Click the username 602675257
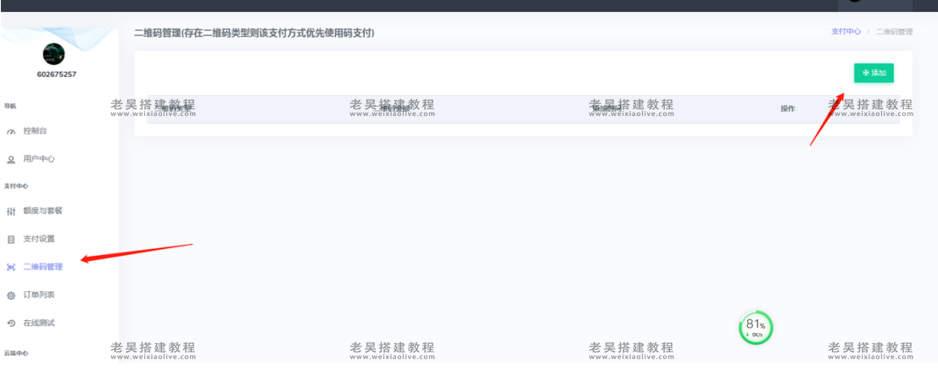This screenshot has height=376, width=938. (57, 75)
